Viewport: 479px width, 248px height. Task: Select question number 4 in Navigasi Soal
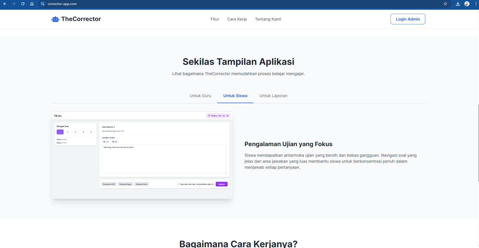83,132
